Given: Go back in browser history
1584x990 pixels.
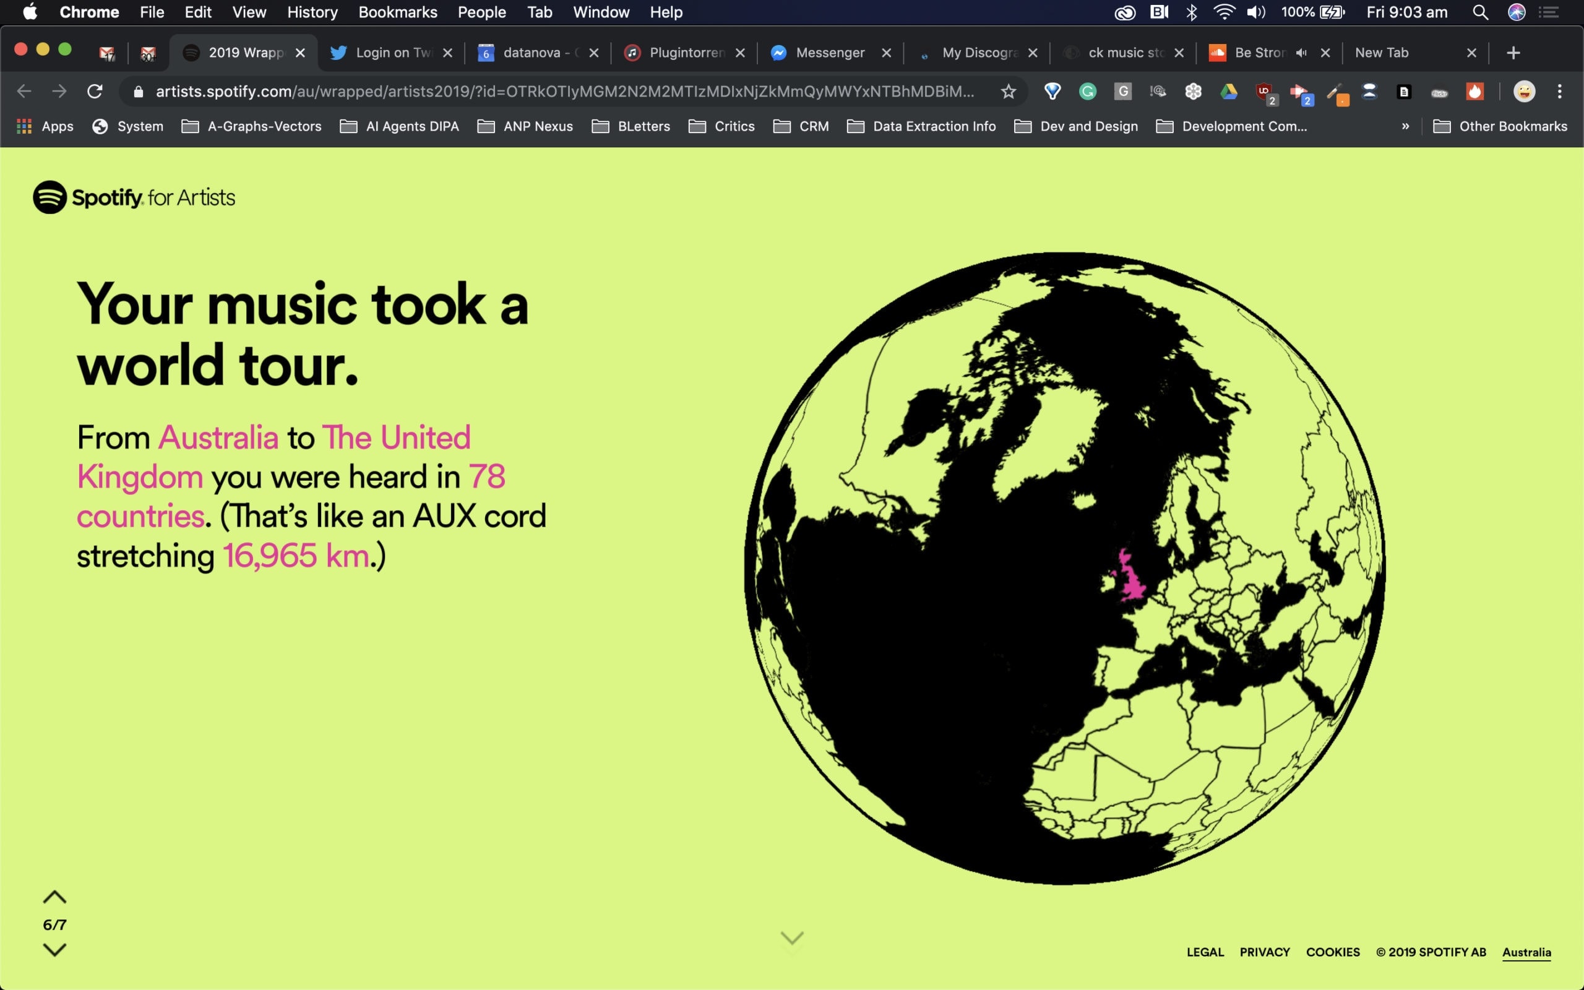Looking at the screenshot, I should pos(24,92).
